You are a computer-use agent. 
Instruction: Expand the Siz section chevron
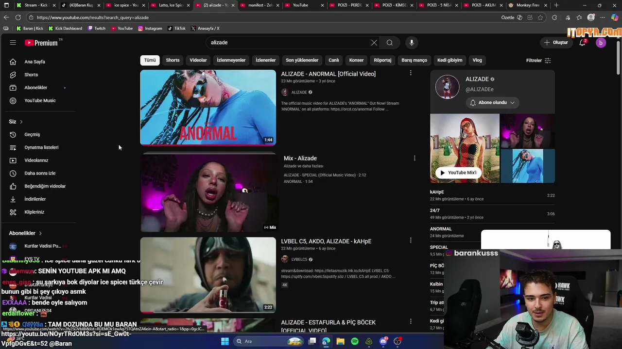coord(21,122)
